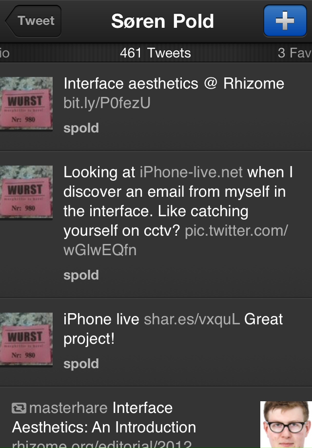
Task: Tap the Søren Pold title header
Action: [x=162, y=21]
